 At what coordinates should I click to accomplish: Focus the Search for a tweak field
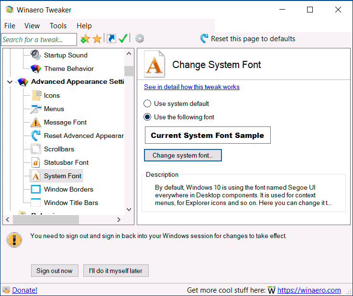point(39,39)
